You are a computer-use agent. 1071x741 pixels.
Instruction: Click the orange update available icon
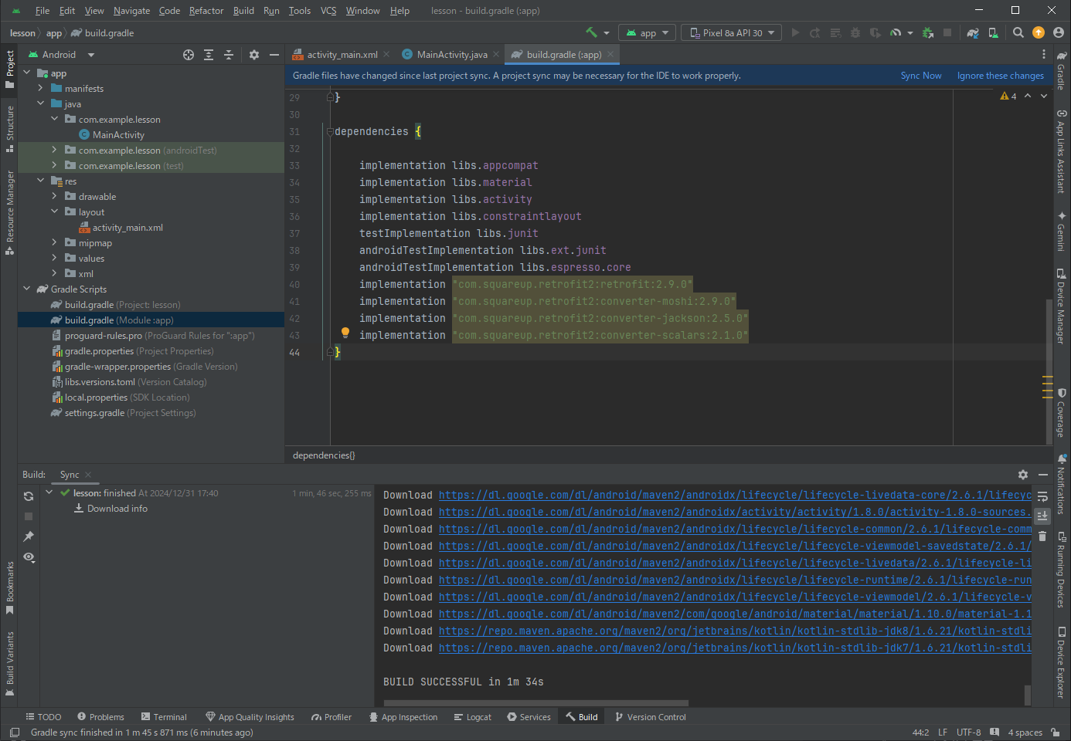click(1039, 32)
